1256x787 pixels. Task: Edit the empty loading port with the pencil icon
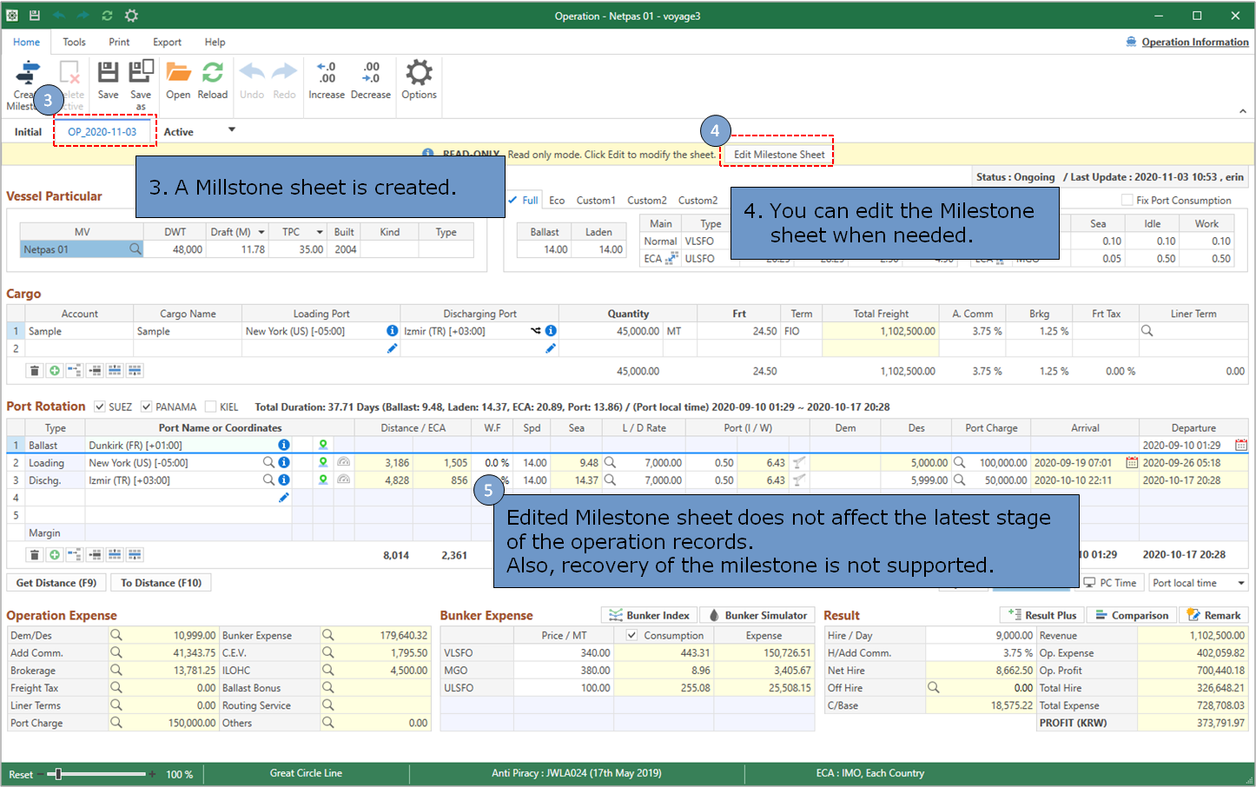[x=392, y=348]
